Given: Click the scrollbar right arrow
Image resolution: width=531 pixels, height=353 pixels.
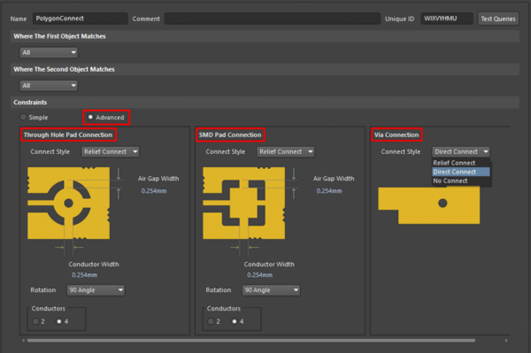Looking at the screenshot, I should tap(506, 341).
